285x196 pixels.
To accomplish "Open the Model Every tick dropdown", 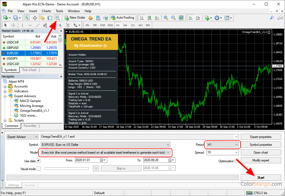I will click(x=105, y=153).
